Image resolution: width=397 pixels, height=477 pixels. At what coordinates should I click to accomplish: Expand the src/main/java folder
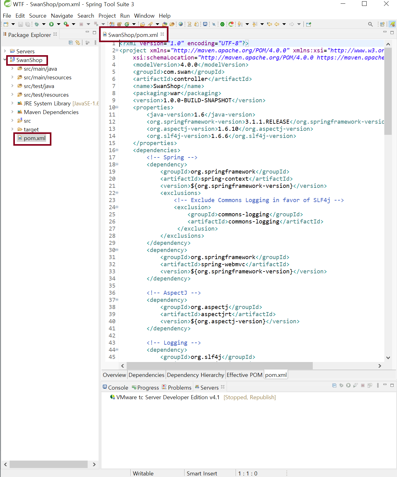pyautogui.click(x=12, y=68)
